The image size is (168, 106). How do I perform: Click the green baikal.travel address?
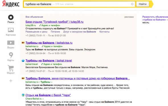point(32,64)
